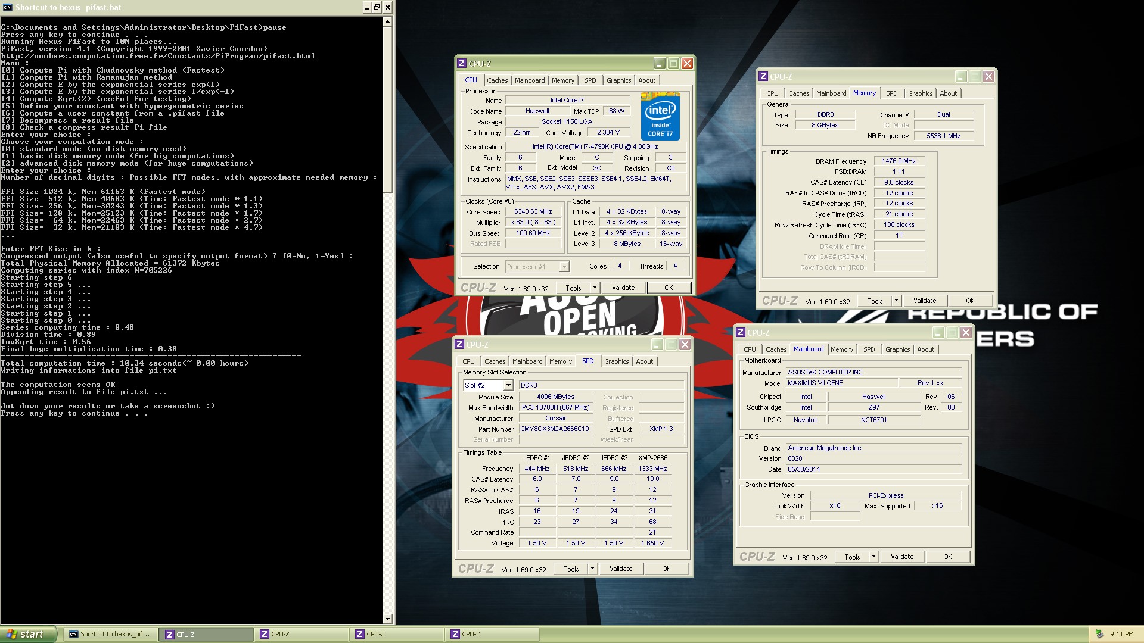Click Tools button in Mainboard window
This screenshot has height=643, width=1144.
point(852,557)
